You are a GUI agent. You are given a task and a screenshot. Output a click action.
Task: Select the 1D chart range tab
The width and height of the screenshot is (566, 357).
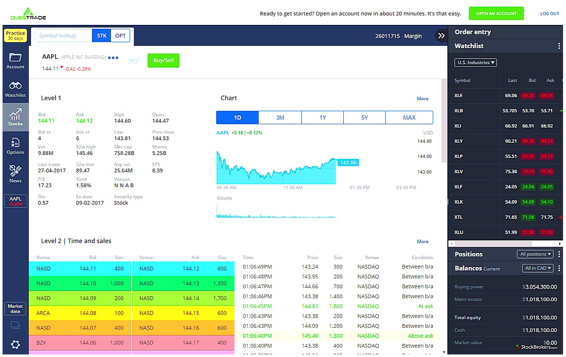pos(237,117)
